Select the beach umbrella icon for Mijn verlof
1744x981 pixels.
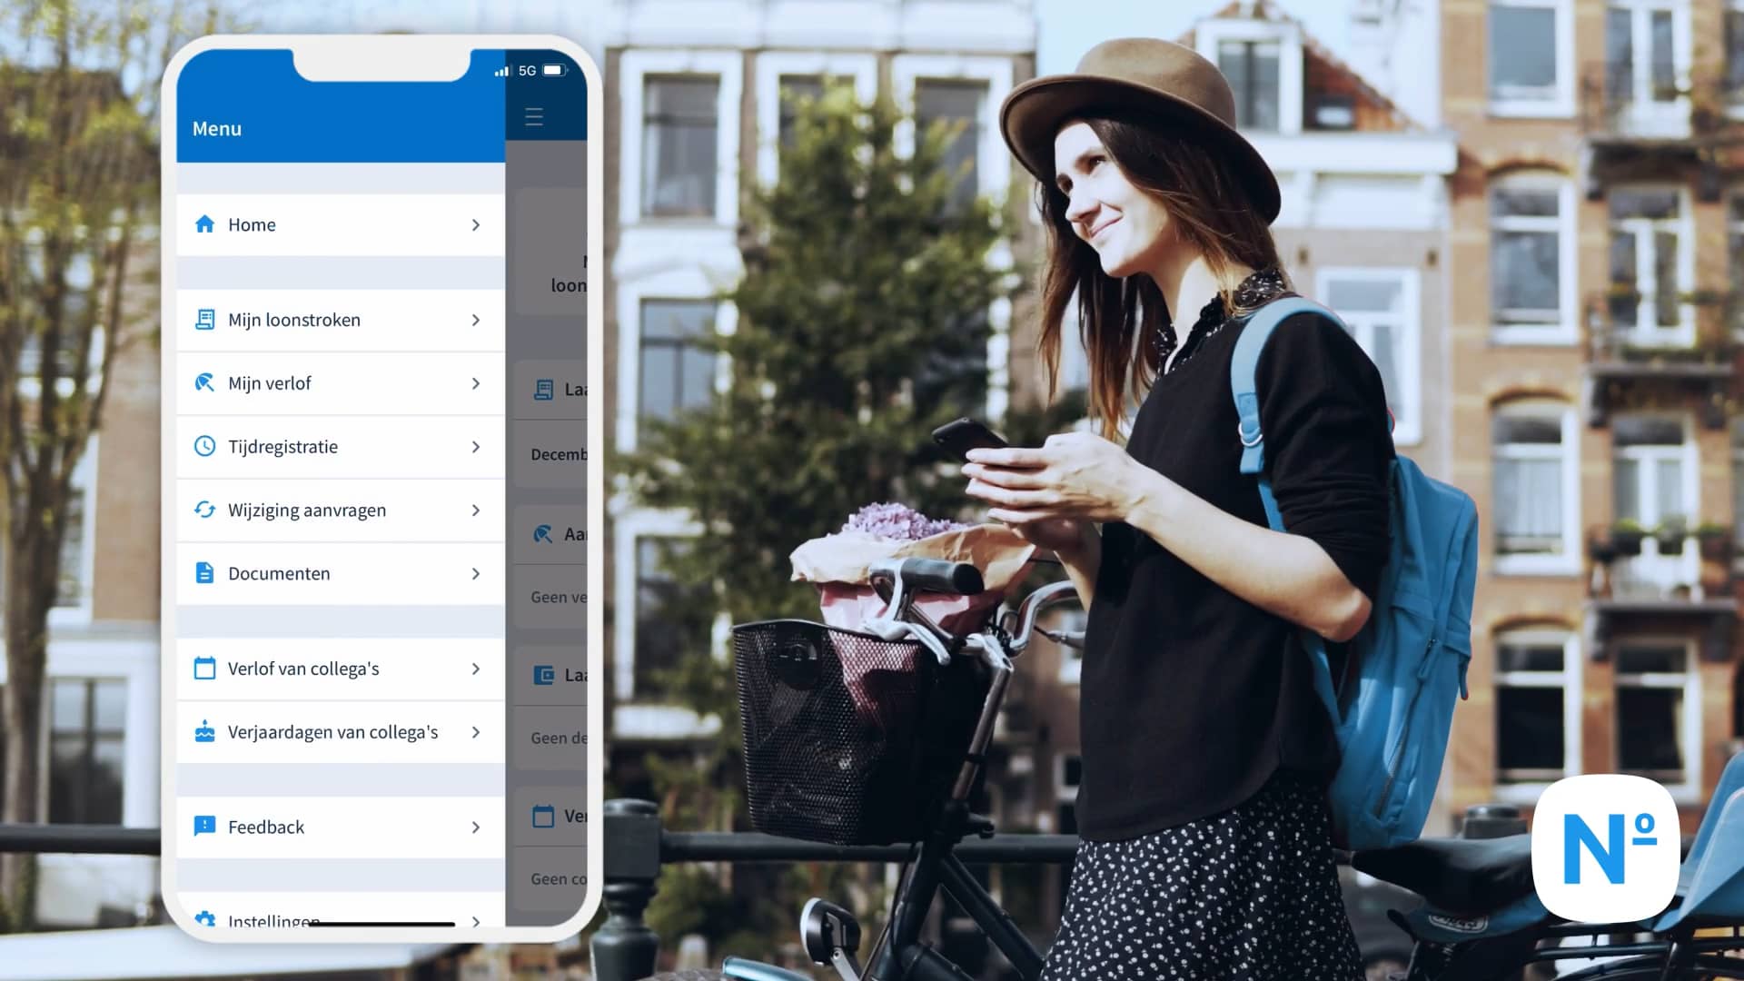tap(204, 383)
